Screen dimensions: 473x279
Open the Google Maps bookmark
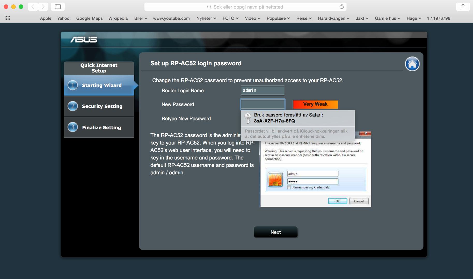point(89,18)
